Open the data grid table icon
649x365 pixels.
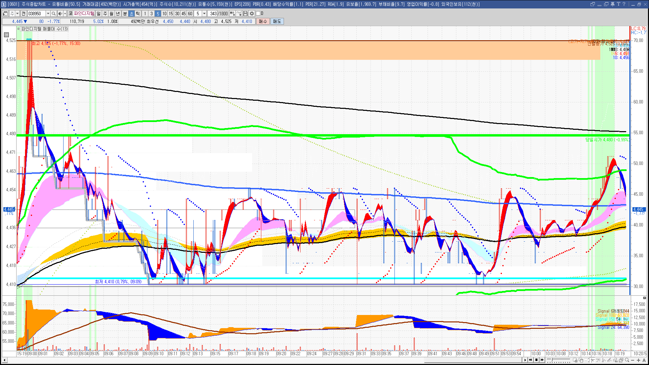tap(6, 35)
